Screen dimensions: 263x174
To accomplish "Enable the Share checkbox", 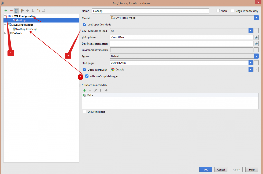I will (x=218, y=11).
